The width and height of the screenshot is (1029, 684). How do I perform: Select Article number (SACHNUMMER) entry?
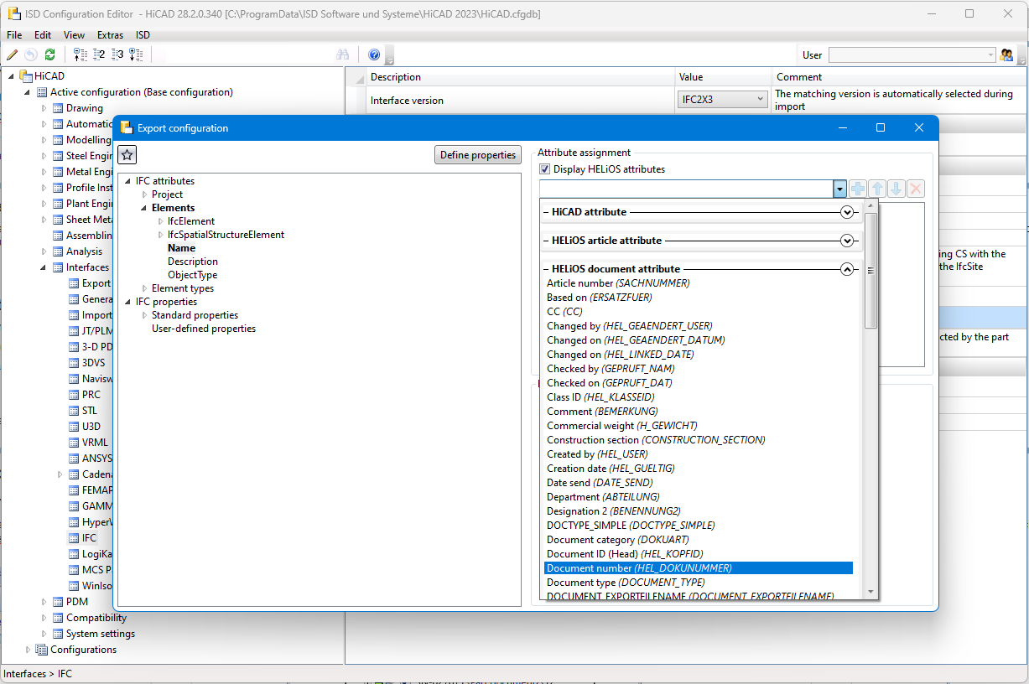(x=618, y=283)
